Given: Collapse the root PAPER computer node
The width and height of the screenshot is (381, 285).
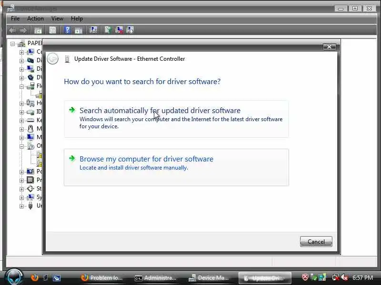Looking at the screenshot, I should (x=13, y=44).
